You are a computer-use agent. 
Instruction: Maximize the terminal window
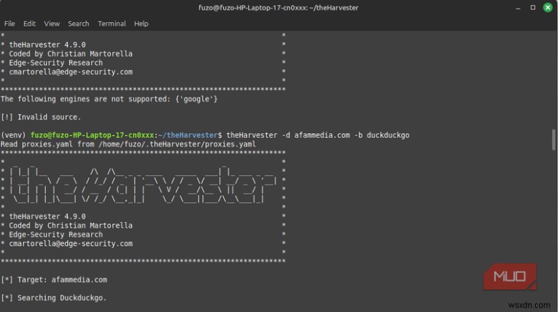click(533, 8)
